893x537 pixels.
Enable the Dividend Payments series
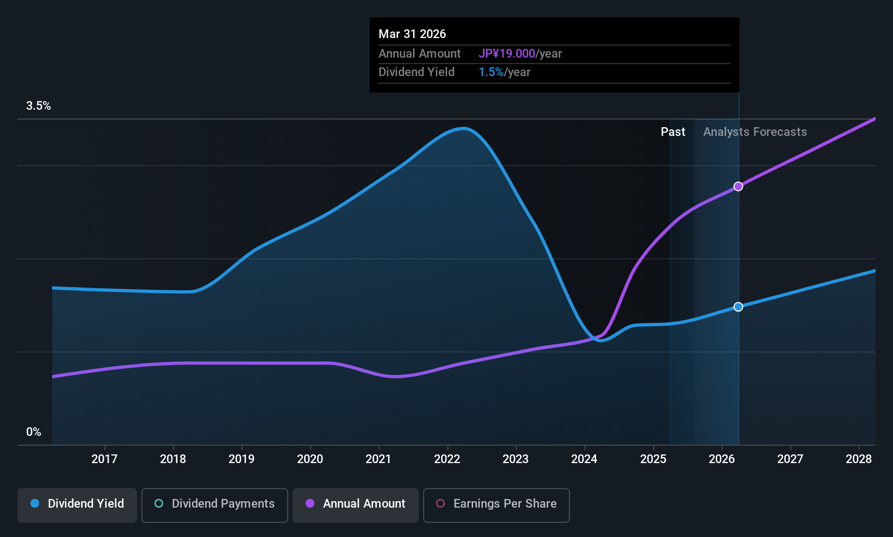tap(214, 505)
